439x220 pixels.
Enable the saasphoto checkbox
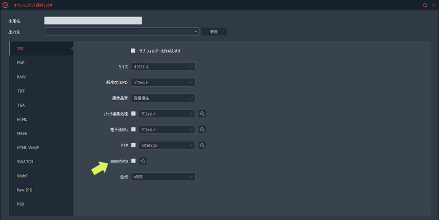pyautogui.click(x=133, y=161)
